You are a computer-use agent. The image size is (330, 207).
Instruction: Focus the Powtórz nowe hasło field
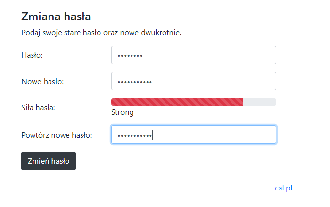click(194, 135)
